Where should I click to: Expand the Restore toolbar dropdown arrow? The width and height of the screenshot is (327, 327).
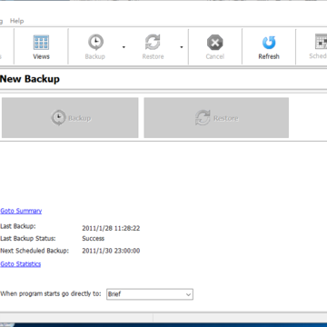[x=182, y=47]
